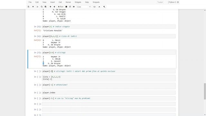206x116 pixels.
Task: Paste cells below icon
Action: click(x=46, y=7)
